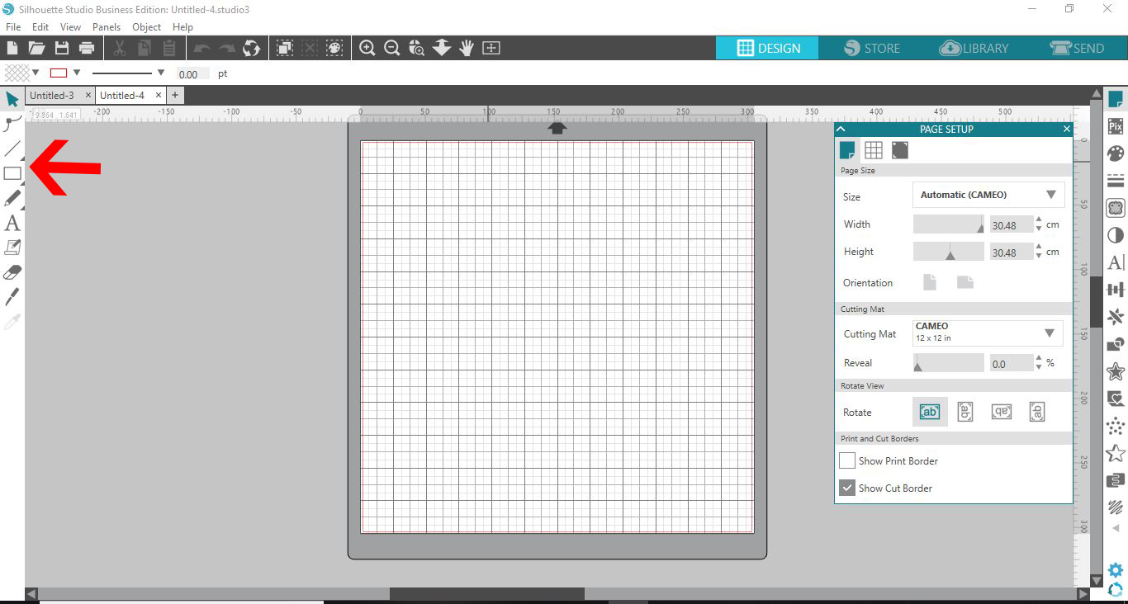Select the Knife tool
The image size is (1128, 604).
[12, 297]
